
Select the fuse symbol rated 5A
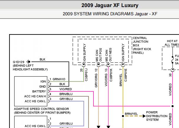(x=173, y=60)
